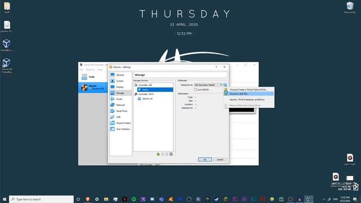
Task: Toggle the Live CD/DVD checkbox
Action: pyautogui.click(x=196, y=90)
